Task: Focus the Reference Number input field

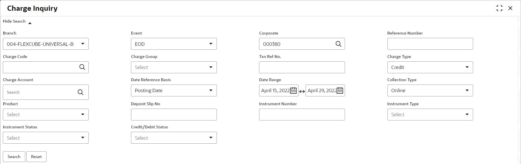Action: click(430, 44)
